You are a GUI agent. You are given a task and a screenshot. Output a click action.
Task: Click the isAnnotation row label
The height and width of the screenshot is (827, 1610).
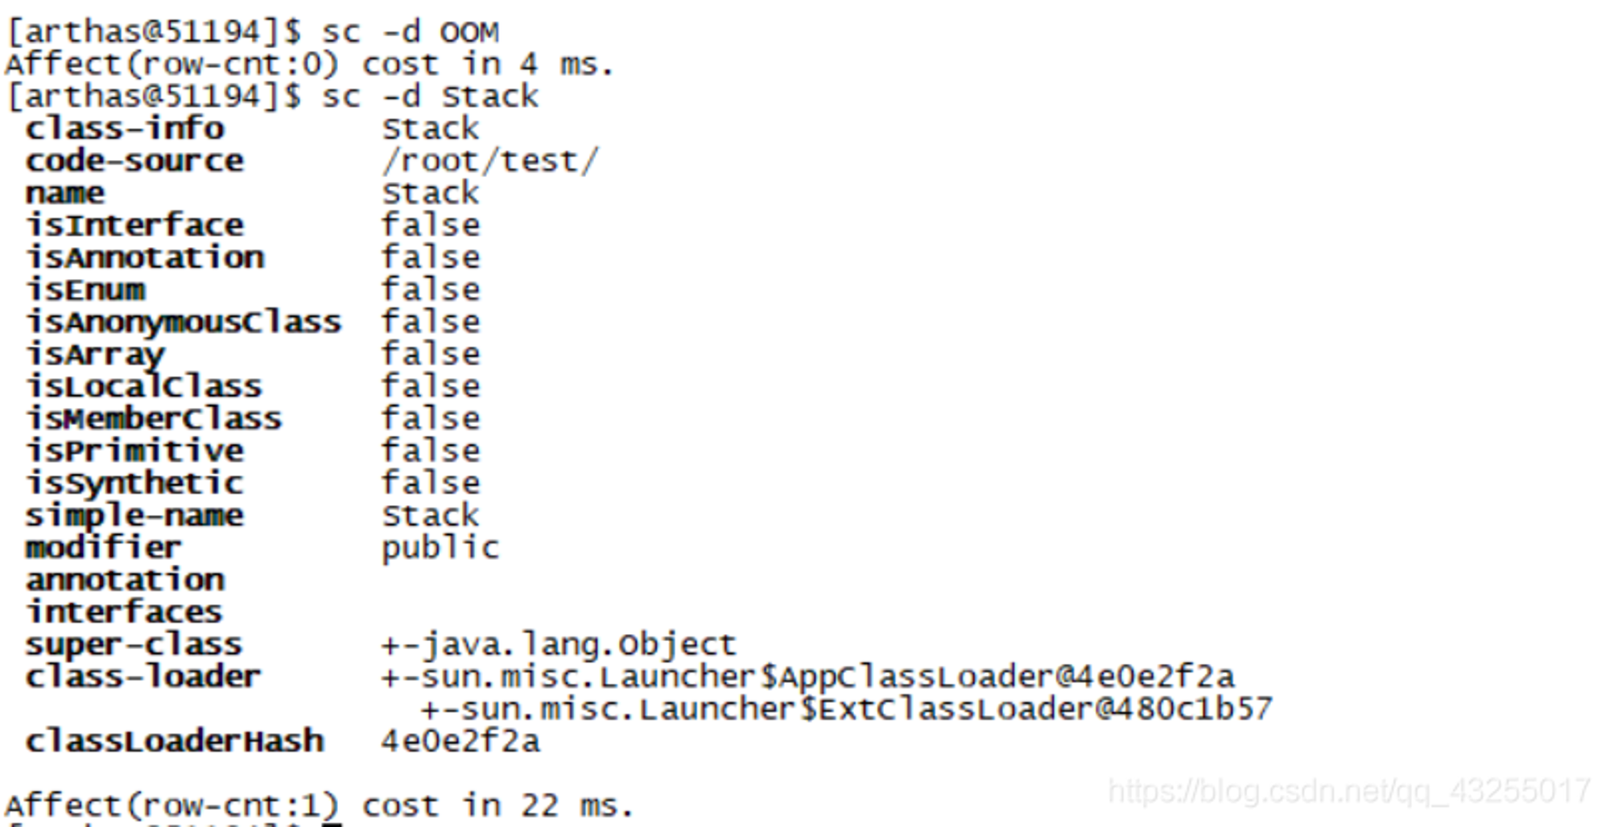coord(145,257)
